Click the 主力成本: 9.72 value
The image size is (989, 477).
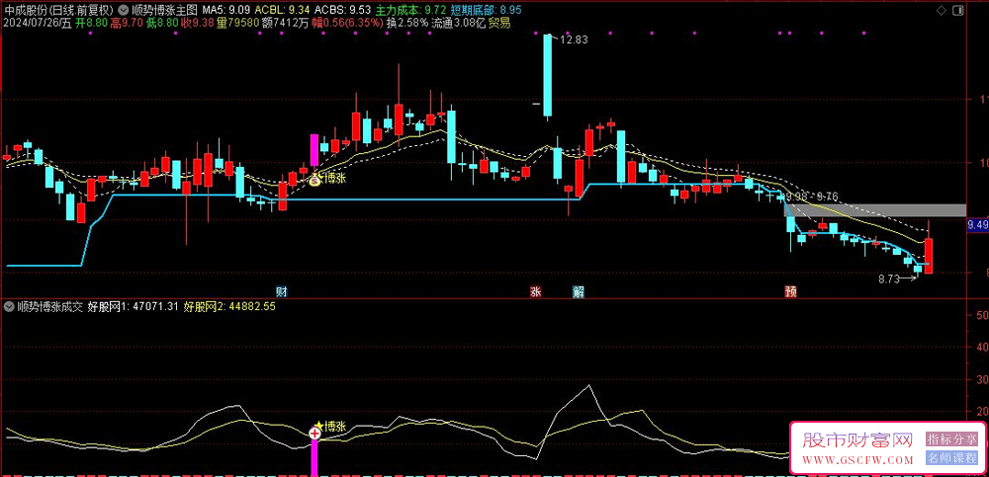tap(410, 10)
